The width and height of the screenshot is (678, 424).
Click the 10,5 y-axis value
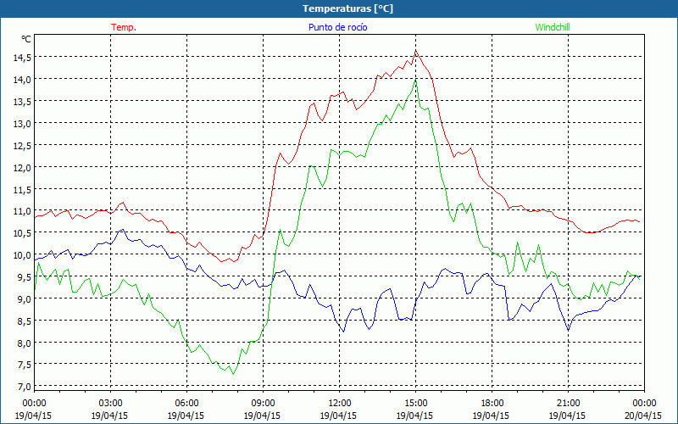pos(22,232)
